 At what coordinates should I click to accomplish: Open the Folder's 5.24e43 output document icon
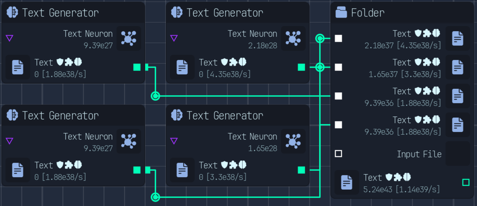(x=347, y=182)
